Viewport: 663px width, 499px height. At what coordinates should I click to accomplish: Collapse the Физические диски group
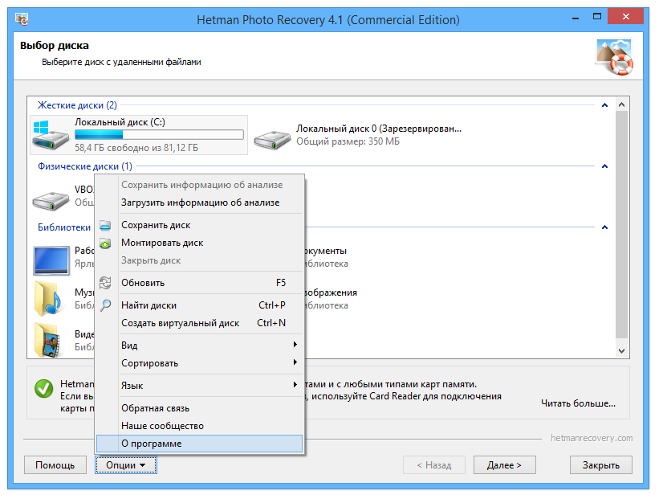604,166
